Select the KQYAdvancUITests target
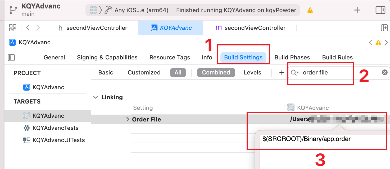Screen dimensions: 390x169 pos(58,140)
